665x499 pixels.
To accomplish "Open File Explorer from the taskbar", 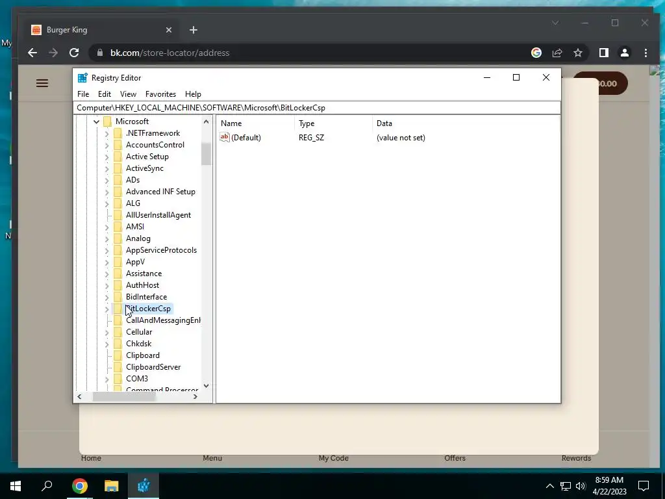I will (x=112, y=486).
